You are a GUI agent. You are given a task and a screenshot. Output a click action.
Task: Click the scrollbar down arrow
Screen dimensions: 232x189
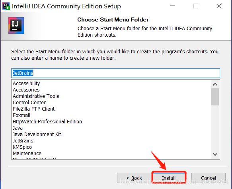pos(215,154)
